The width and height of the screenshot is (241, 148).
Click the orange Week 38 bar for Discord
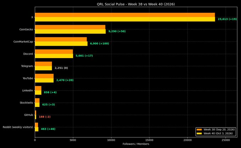[x=54, y=52]
